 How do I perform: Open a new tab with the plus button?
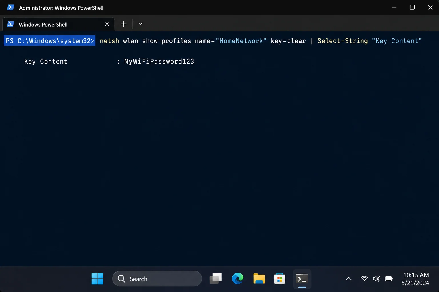point(124,24)
